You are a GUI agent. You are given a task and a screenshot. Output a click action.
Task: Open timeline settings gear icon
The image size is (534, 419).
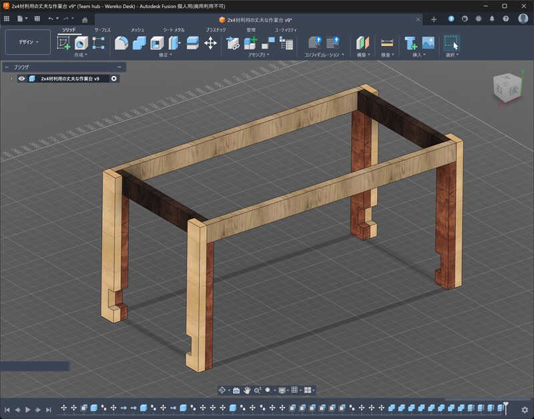point(525,409)
